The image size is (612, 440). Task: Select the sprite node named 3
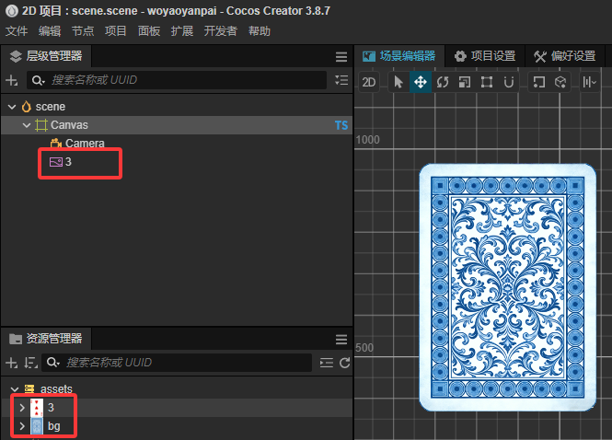coord(177,162)
